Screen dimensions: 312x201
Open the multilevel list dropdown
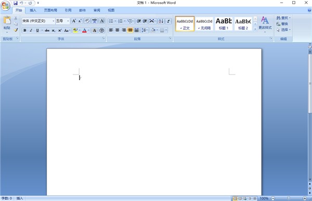click(x=131, y=21)
